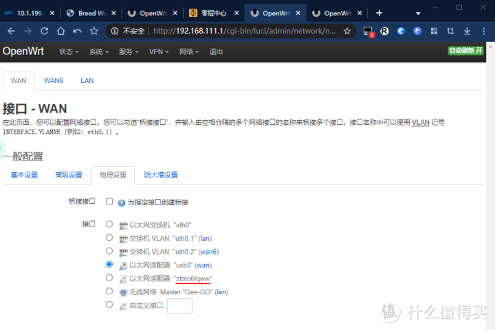This screenshot has width=495, height=330.
Task: Click the OpenWrt brand logo link
Action: tap(23, 51)
